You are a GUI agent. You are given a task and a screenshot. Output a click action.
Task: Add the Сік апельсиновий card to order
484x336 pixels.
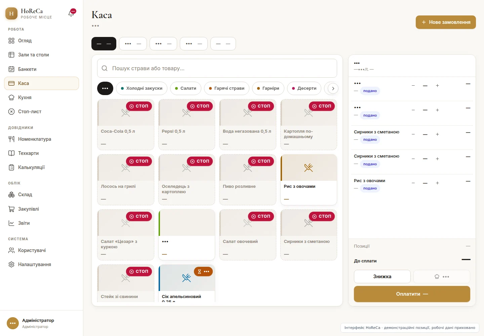coord(187,283)
